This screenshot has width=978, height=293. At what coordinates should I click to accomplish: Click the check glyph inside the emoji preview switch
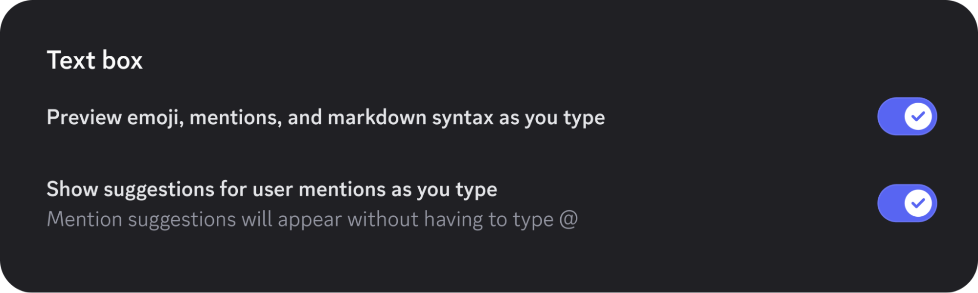[919, 116]
